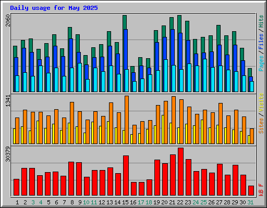Screen dimensions: 267x208
Task: Click weekend day 31 label
Action: (250, 202)
